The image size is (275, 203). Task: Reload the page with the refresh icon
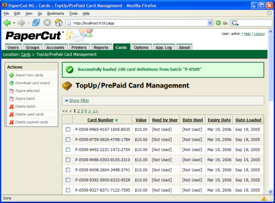tap(36, 23)
